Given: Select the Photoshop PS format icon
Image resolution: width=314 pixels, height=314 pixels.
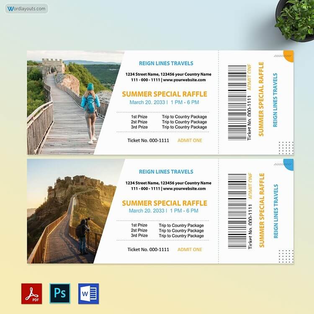Looking at the screenshot, I should tap(60, 293).
